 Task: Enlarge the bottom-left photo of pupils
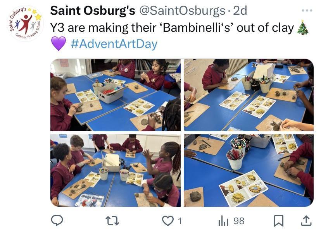click(116, 170)
